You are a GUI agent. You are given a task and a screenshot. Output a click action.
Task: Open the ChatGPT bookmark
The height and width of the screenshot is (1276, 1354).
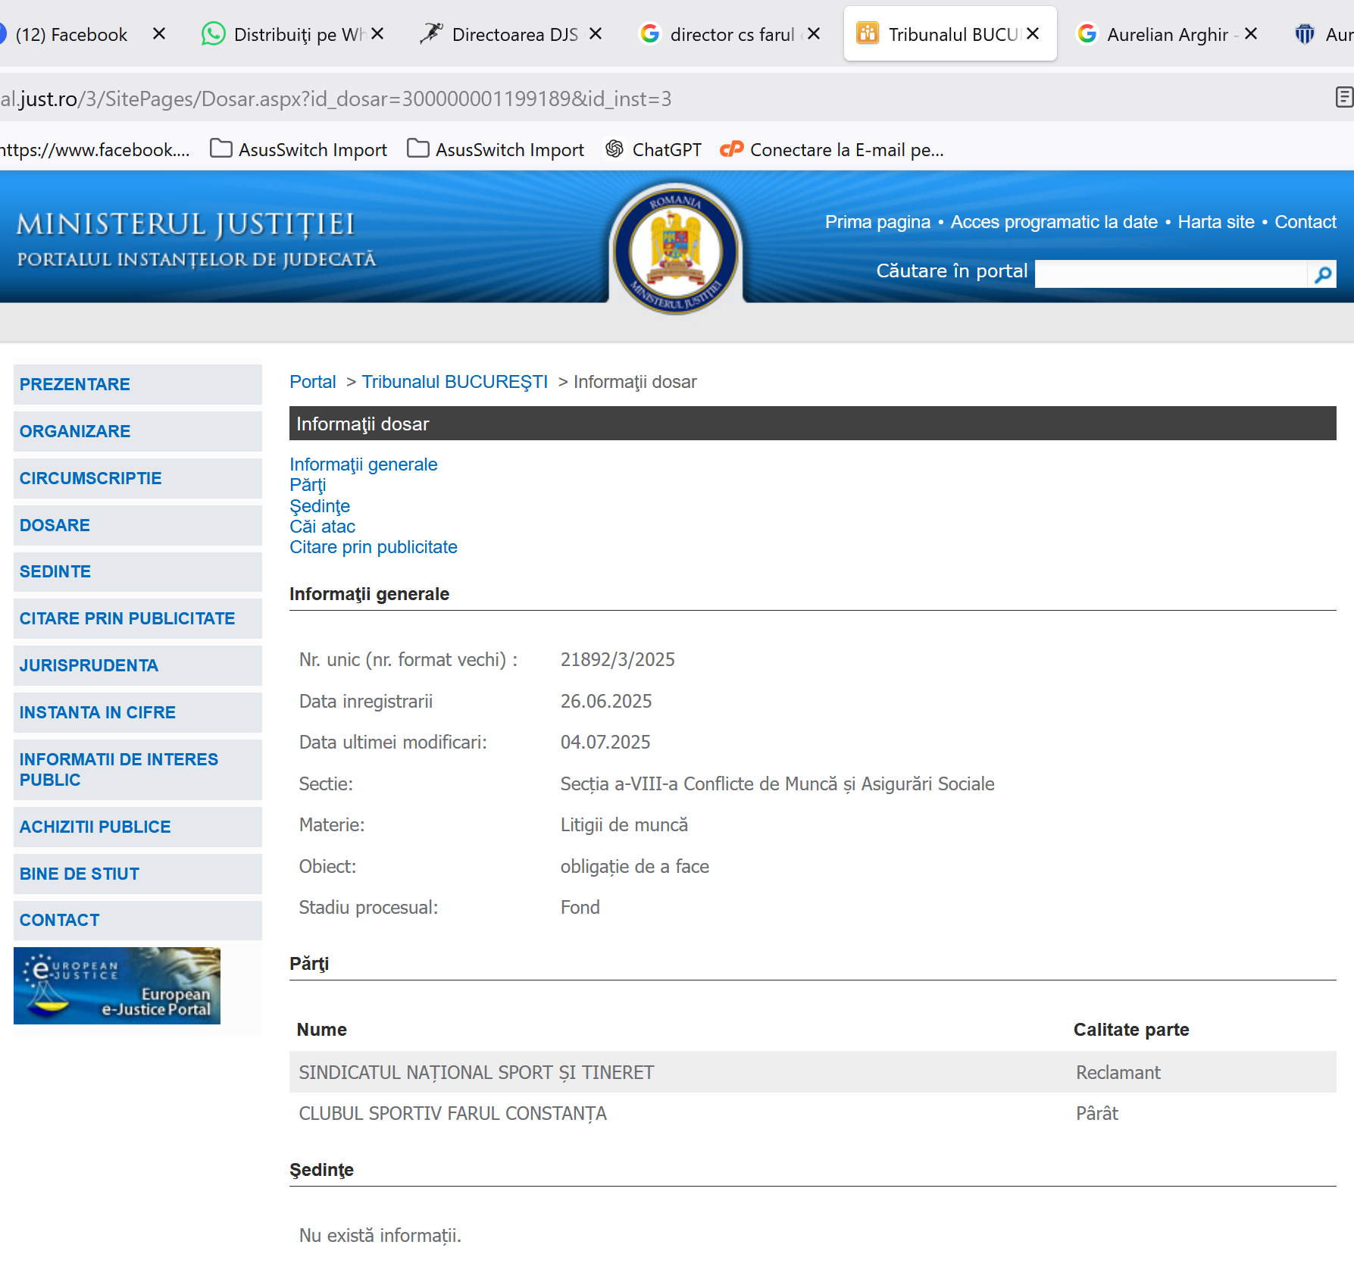pos(653,150)
